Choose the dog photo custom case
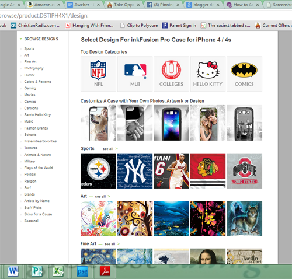The width and height of the screenshot is (292, 279). (x=98, y=123)
